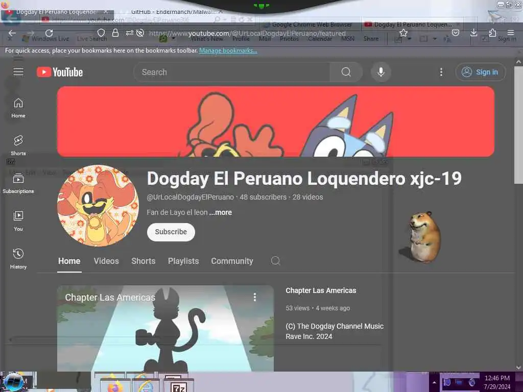The height and width of the screenshot is (392, 523).
Task: Go to the YouTube logo homepage
Action: click(60, 72)
